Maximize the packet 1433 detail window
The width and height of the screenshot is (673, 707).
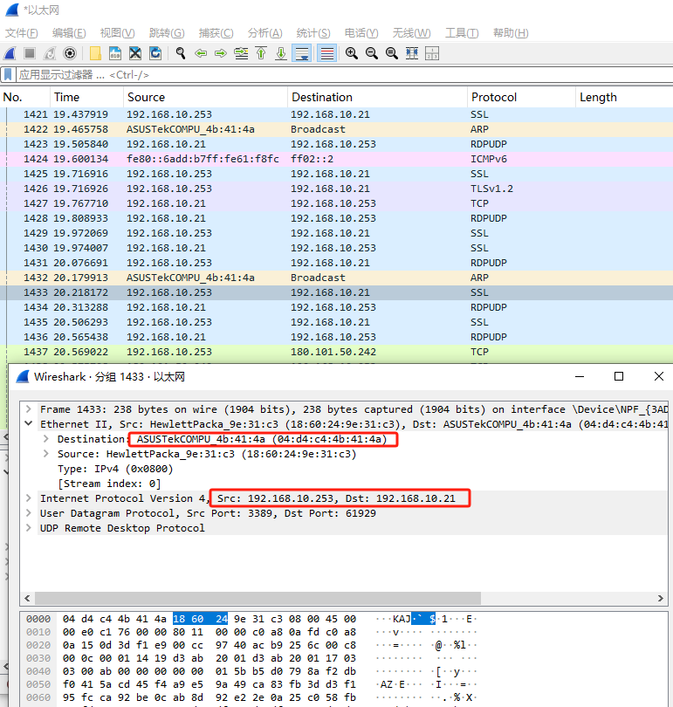click(x=619, y=376)
